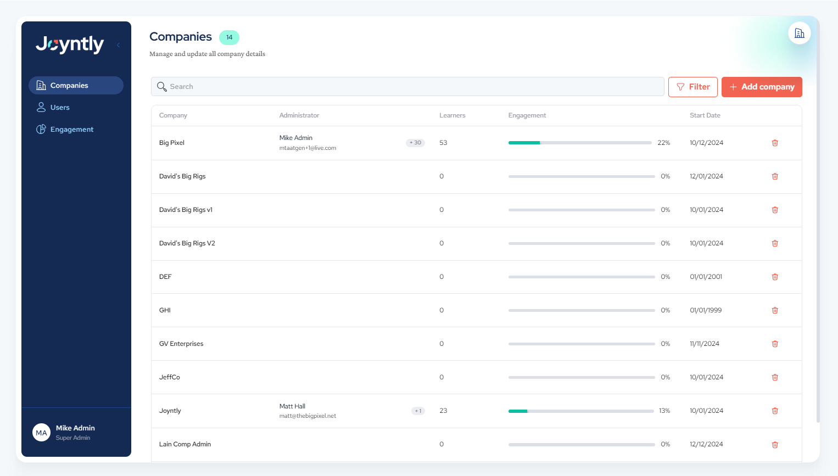Focus the Search companies field
Screen dimensions: 838x476
[407, 87]
